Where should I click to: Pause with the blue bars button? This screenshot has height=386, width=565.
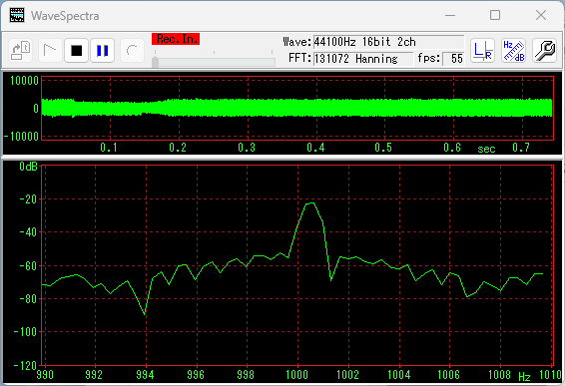tap(103, 51)
